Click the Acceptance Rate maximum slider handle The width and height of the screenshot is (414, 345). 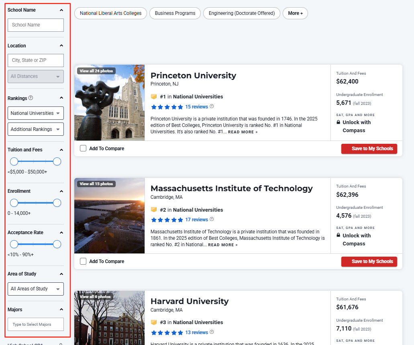point(57,244)
